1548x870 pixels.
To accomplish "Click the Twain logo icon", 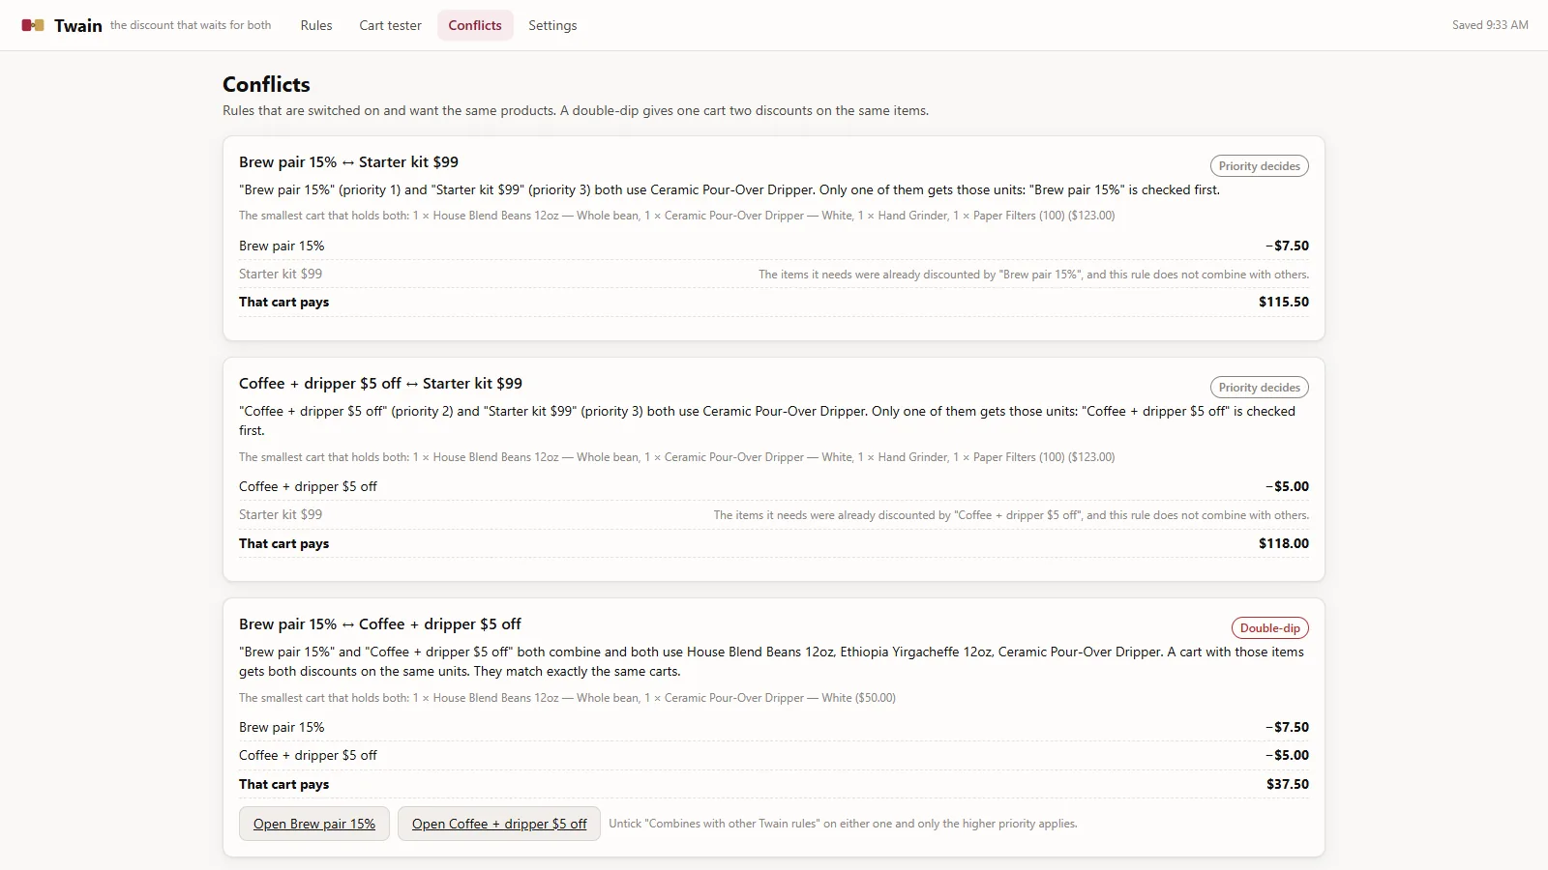I will click(33, 25).
